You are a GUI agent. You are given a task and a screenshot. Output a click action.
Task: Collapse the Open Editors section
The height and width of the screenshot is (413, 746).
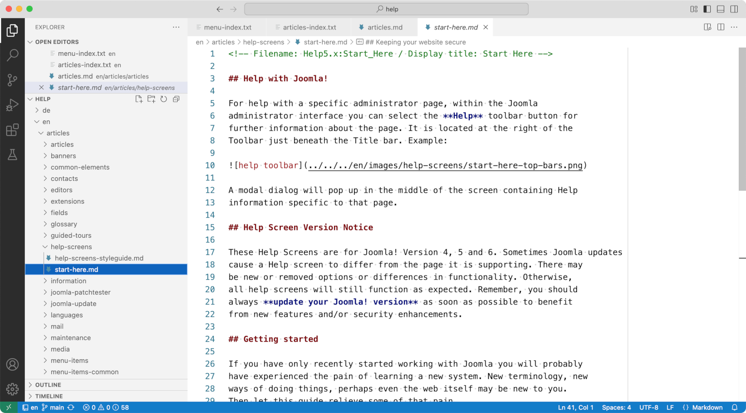click(x=106, y=42)
